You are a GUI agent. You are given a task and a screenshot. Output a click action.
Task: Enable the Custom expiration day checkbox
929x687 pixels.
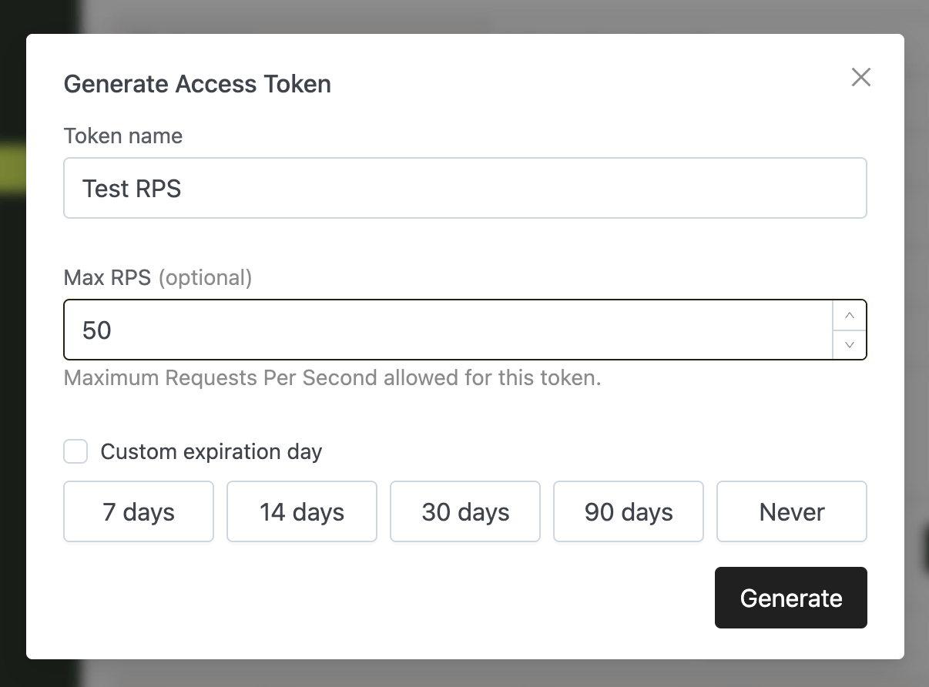click(75, 451)
